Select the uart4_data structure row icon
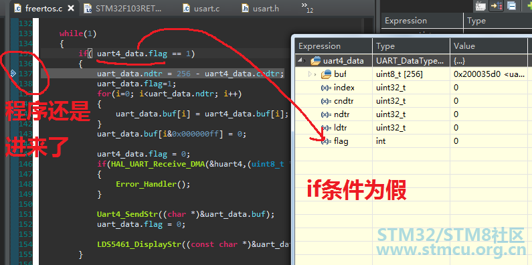532x265 pixels. point(316,61)
